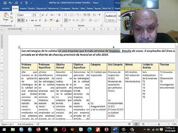Toggle underline (S) formatting
The height and width of the screenshot is (133, 178).
(26, 20)
